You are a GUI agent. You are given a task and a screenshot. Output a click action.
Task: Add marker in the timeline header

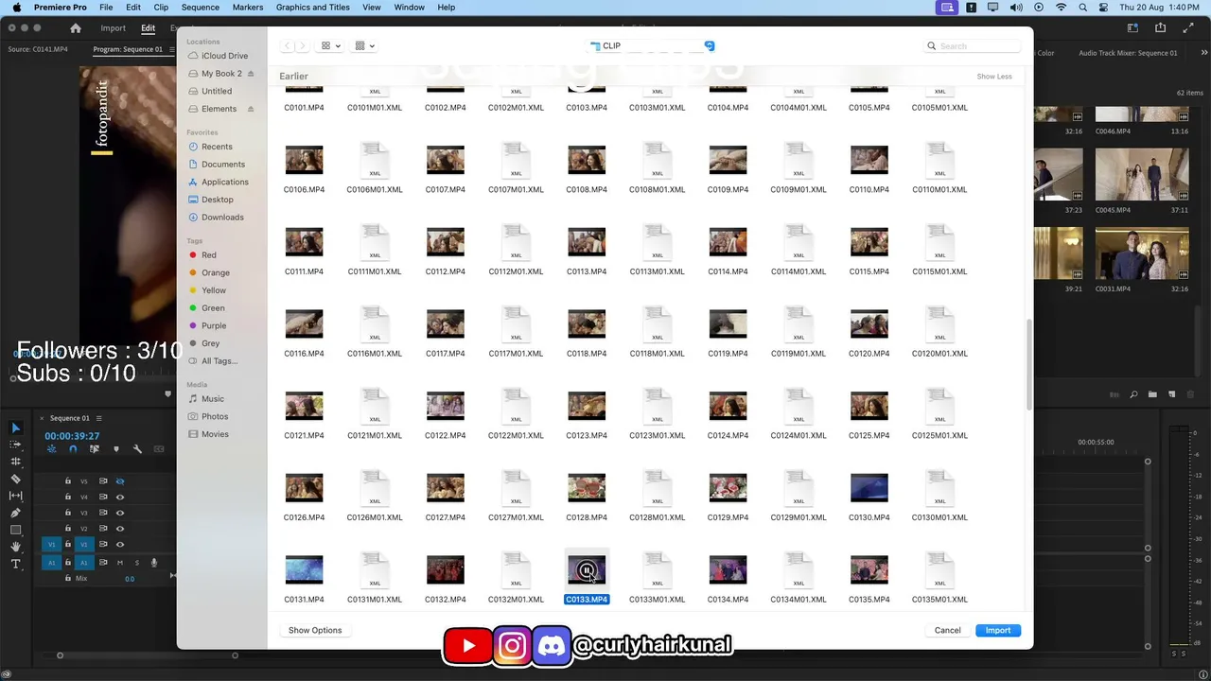tap(116, 449)
